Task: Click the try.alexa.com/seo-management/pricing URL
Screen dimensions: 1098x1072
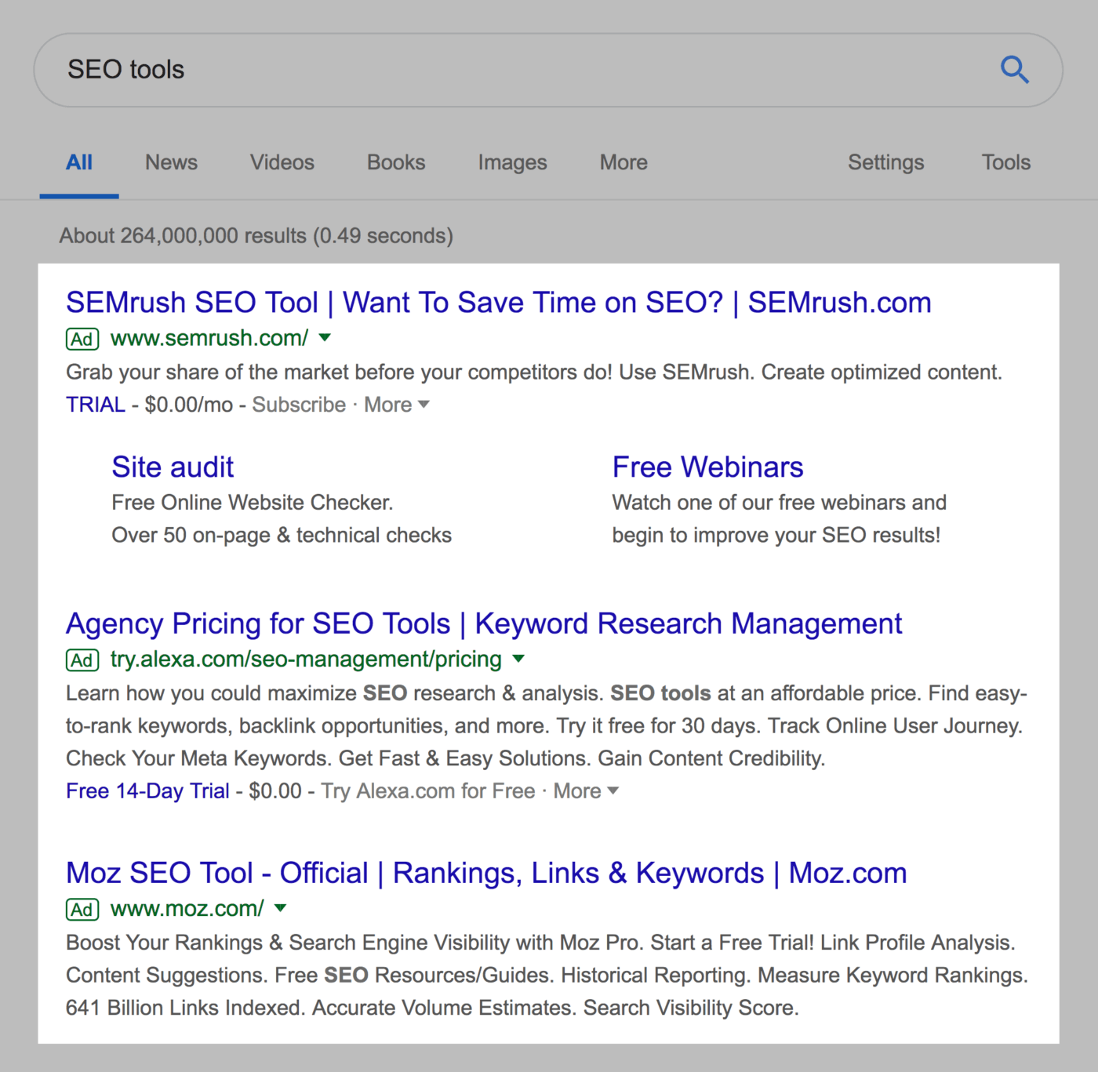Action: tap(306, 660)
